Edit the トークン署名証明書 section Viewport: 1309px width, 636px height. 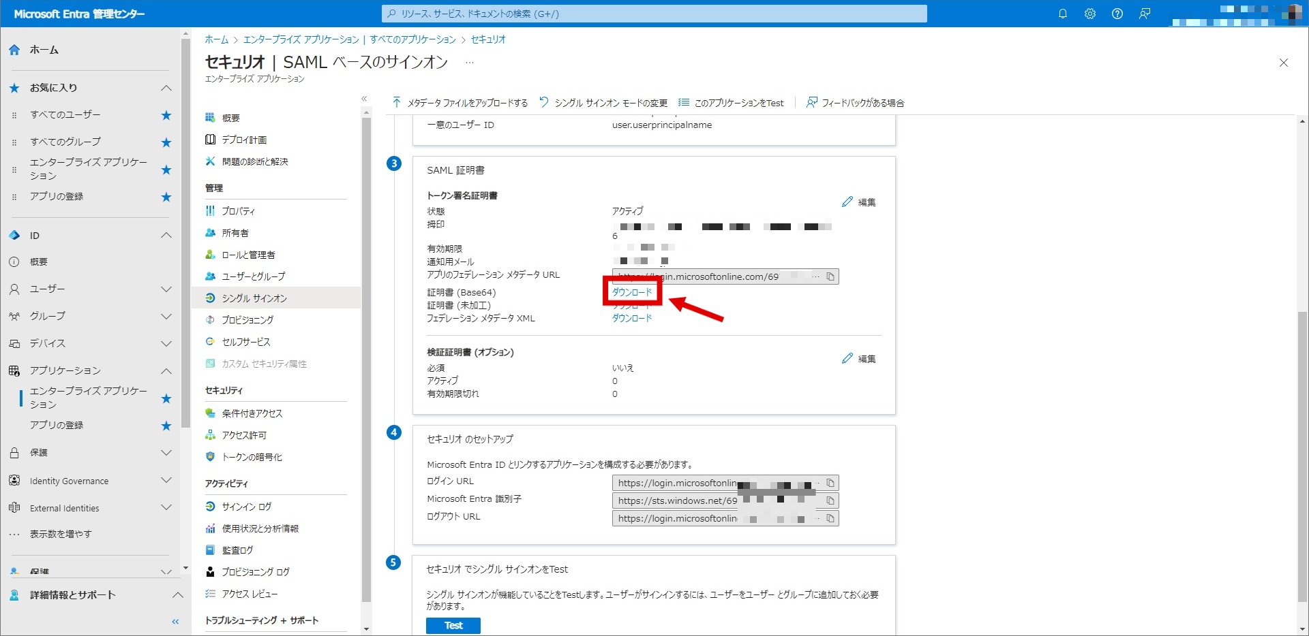coord(859,202)
